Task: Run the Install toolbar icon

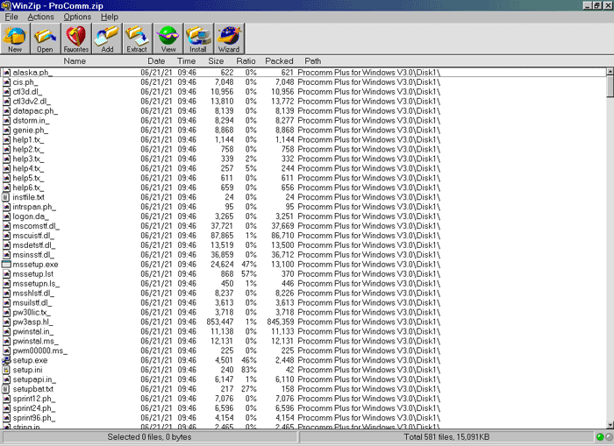Action: coord(198,39)
